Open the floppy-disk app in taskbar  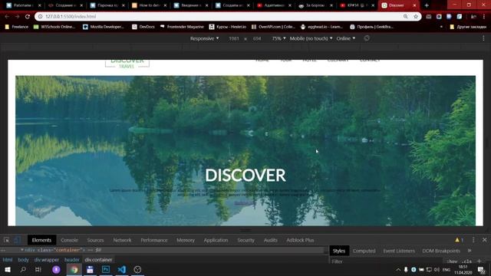[91, 269]
